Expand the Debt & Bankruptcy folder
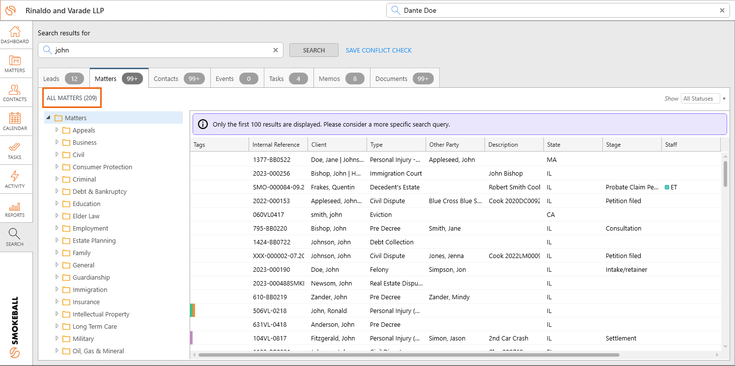Screen dimensions: 735x366 point(57,191)
